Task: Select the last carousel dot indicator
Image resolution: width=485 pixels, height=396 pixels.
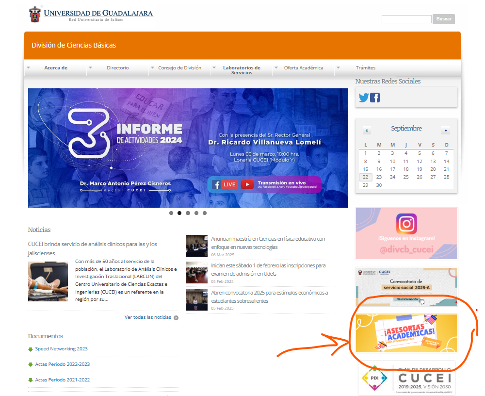Action: (x=205, y=213)
